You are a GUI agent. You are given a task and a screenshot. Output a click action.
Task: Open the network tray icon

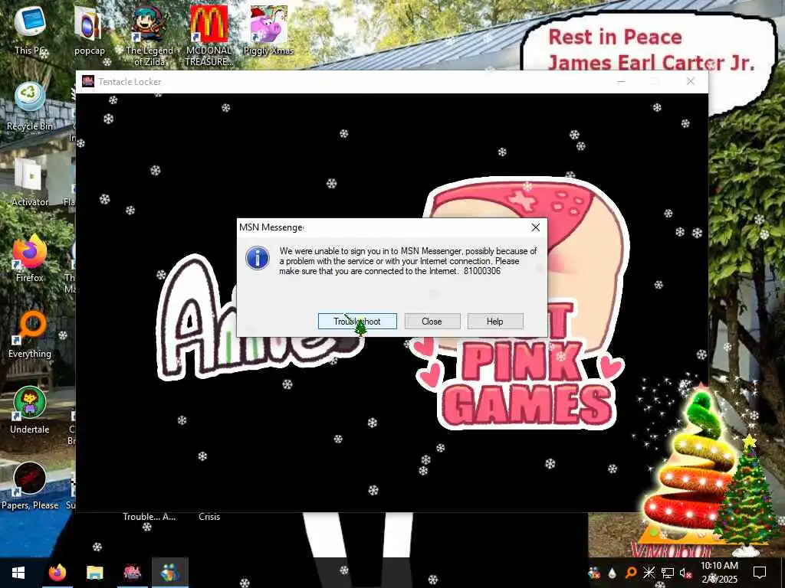[x=668, y=573]
